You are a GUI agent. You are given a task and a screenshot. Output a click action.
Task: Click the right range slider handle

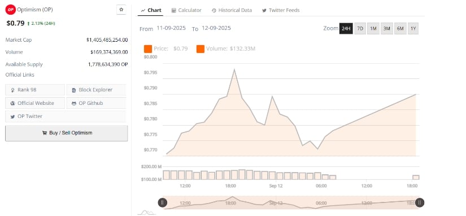(x=420, y=202)
